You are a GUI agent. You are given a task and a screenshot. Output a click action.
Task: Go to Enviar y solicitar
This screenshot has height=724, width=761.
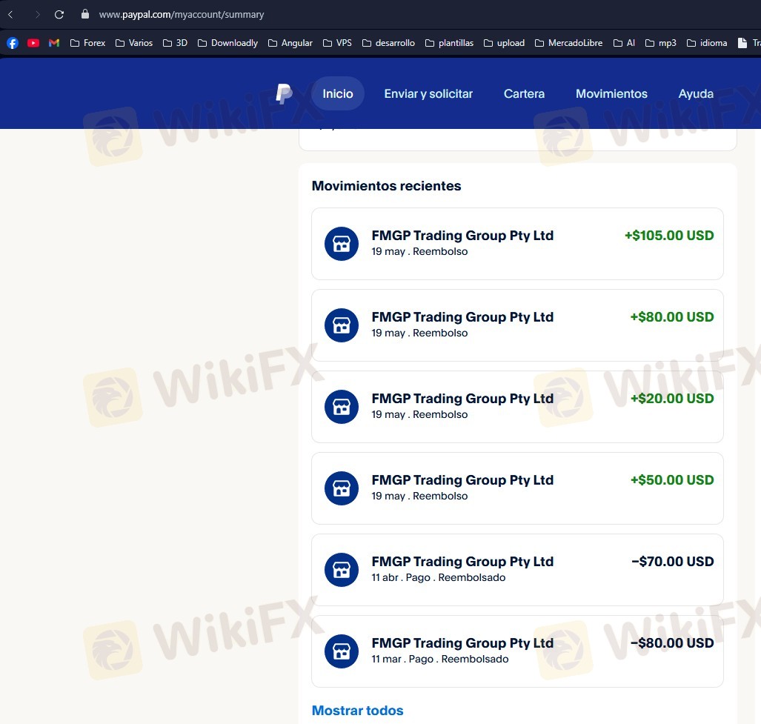pos(428,93)
